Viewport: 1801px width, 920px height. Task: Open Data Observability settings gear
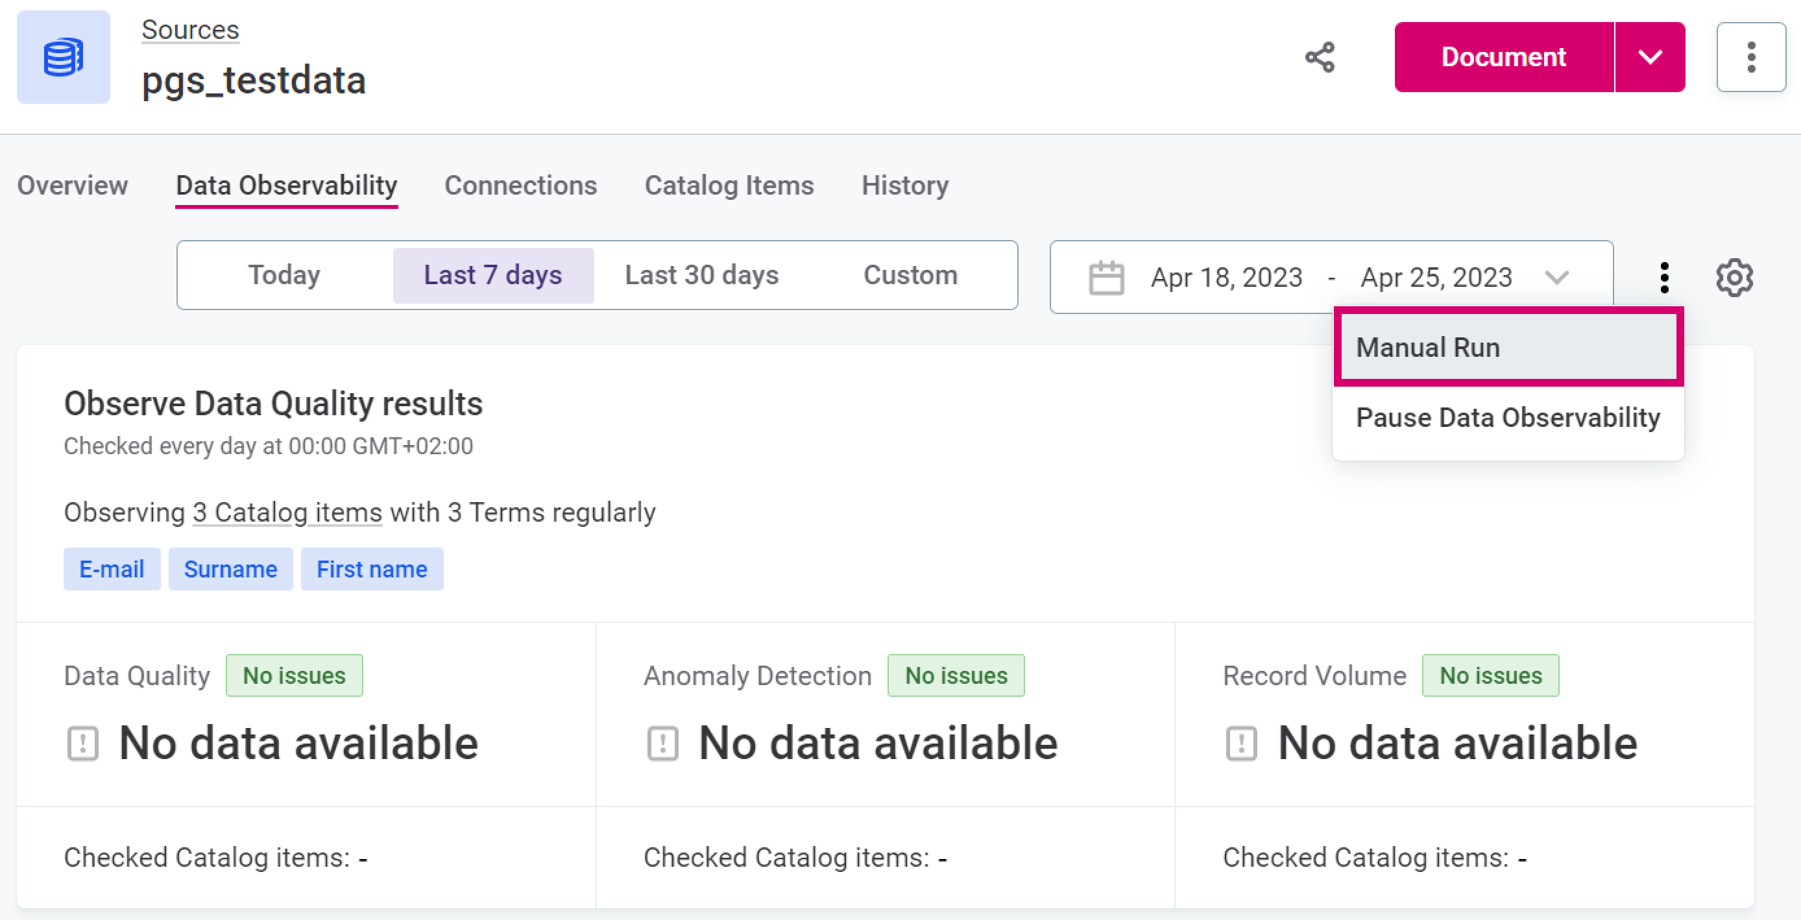click(x=1734, y=278)
